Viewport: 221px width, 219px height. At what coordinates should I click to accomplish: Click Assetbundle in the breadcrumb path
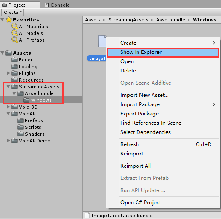click(x=170, y=20)
